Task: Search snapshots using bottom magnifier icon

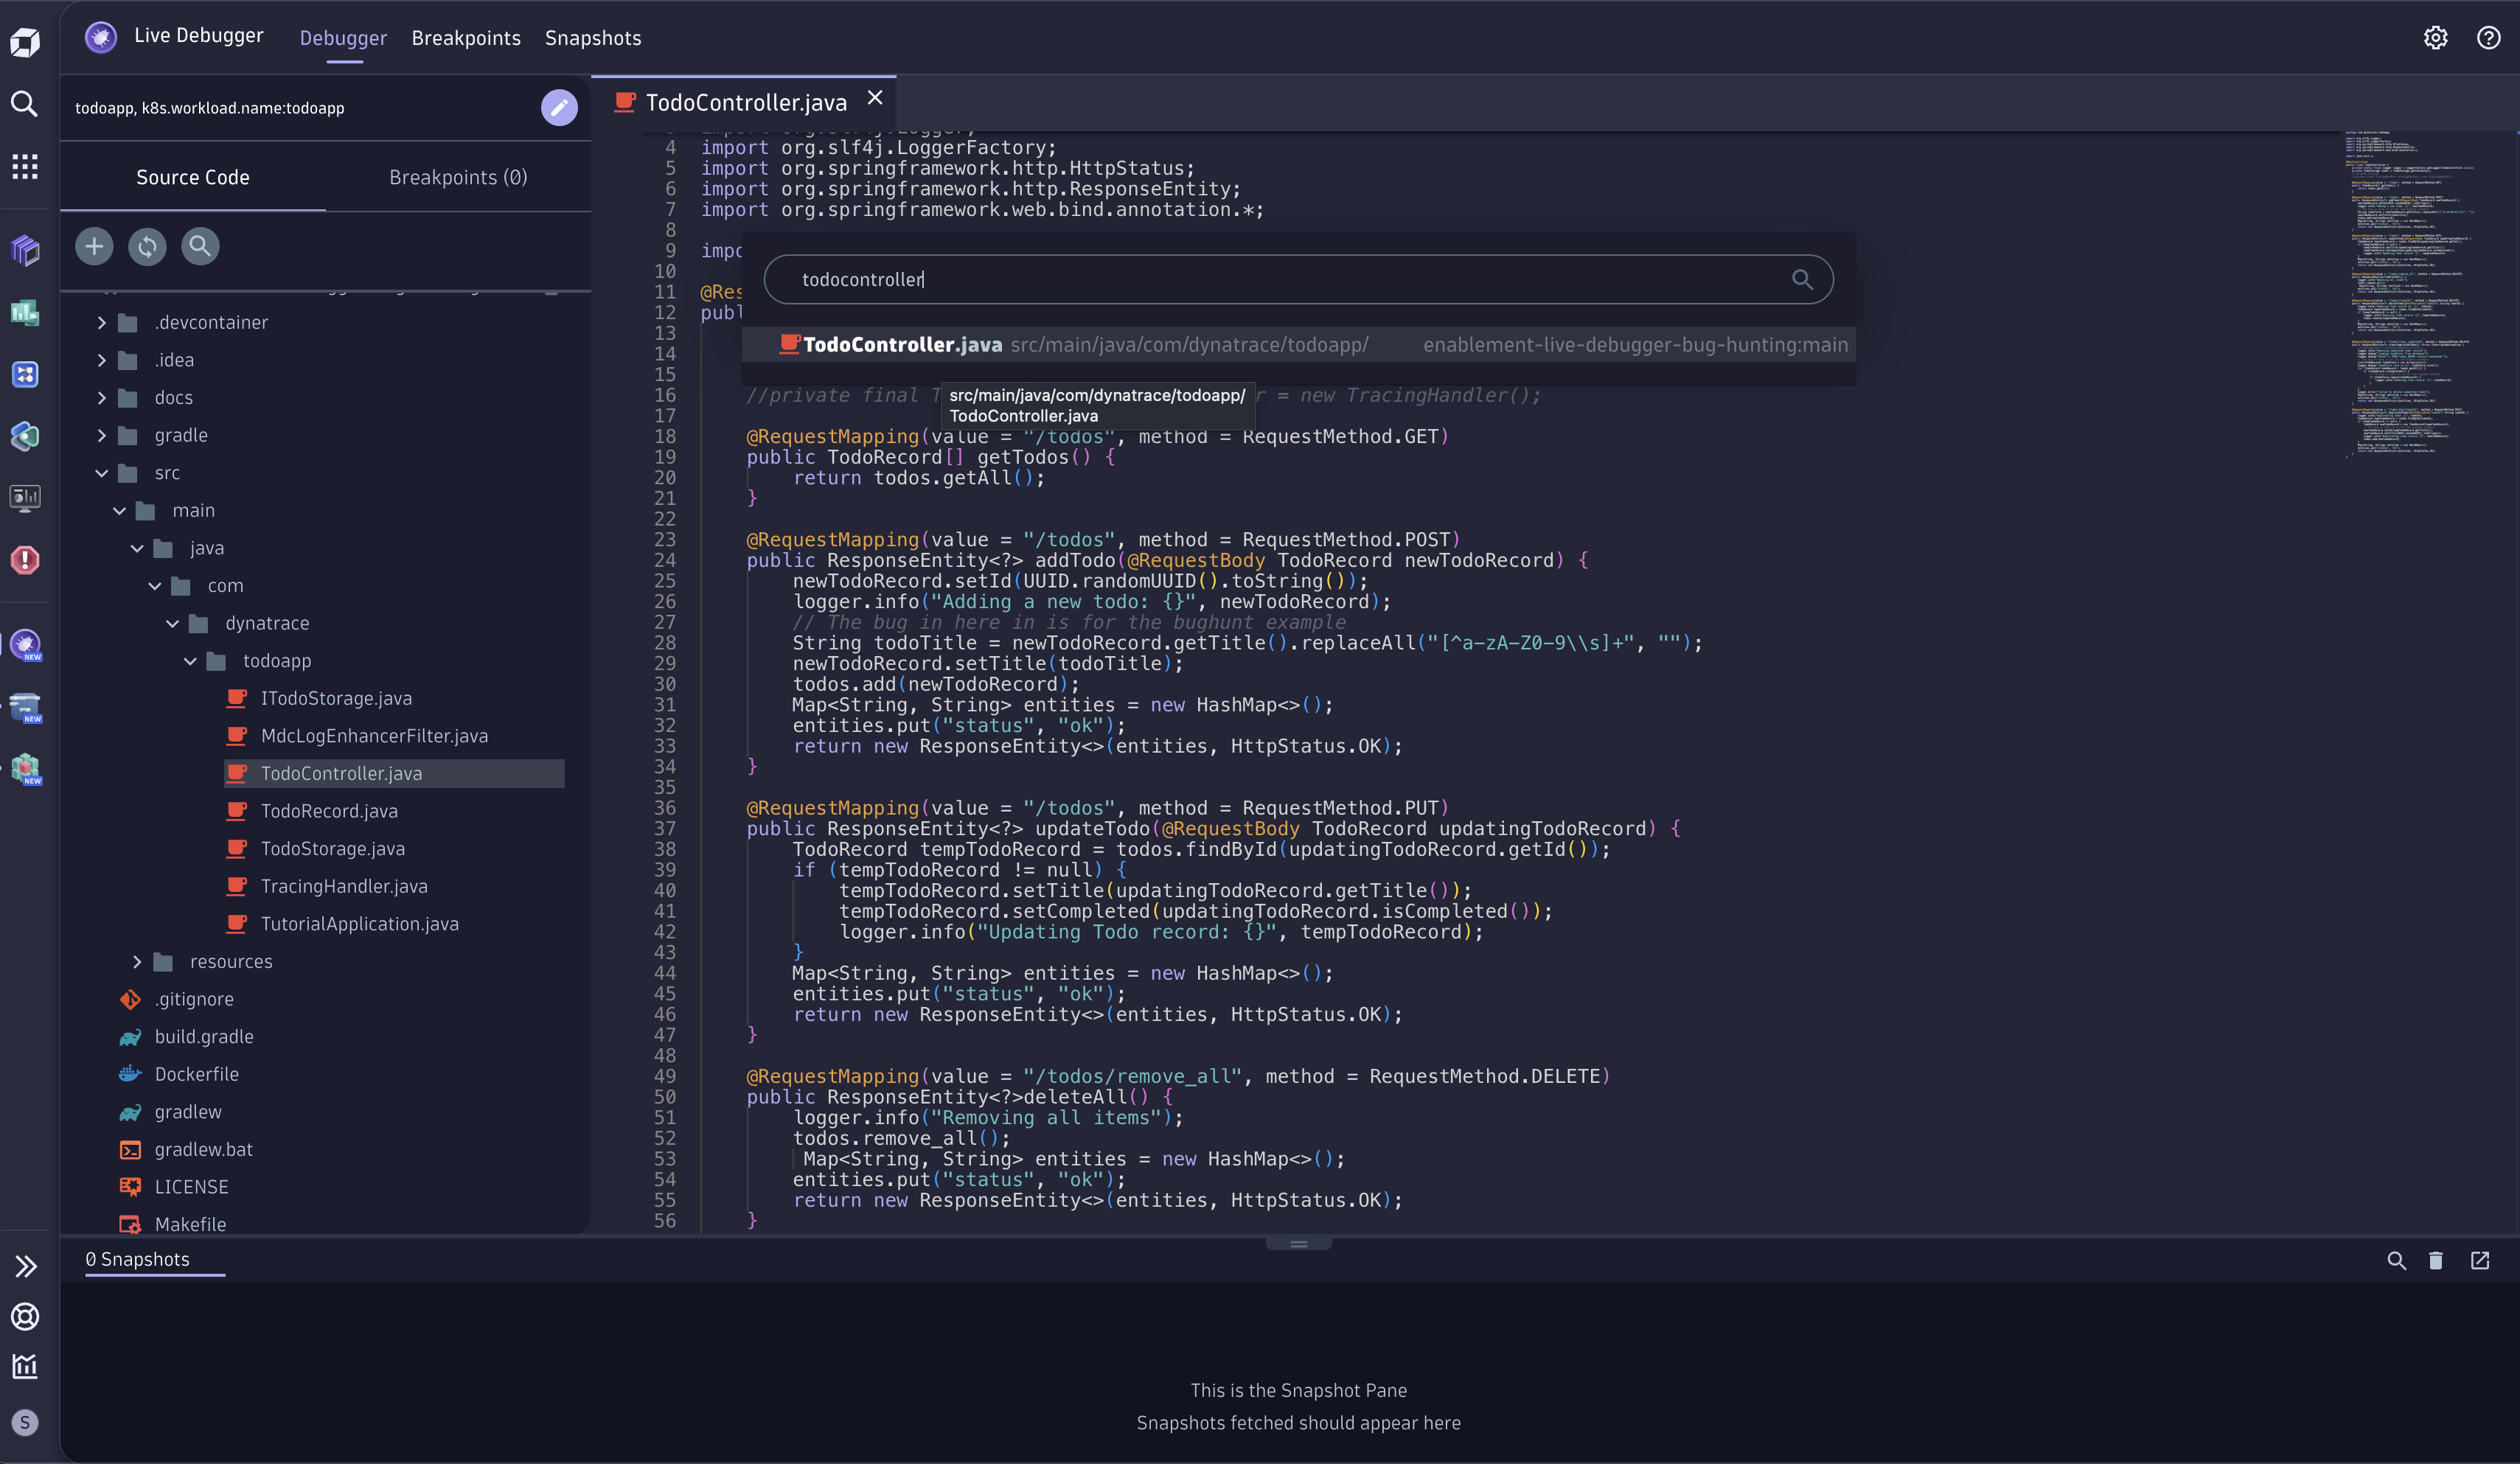Action: [x=2396, y=1260]
